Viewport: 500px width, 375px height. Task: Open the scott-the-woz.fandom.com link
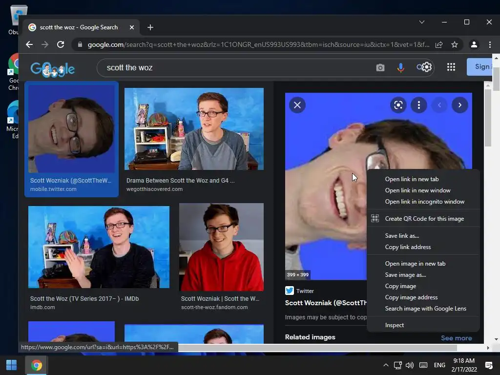(x=214, y=308)
